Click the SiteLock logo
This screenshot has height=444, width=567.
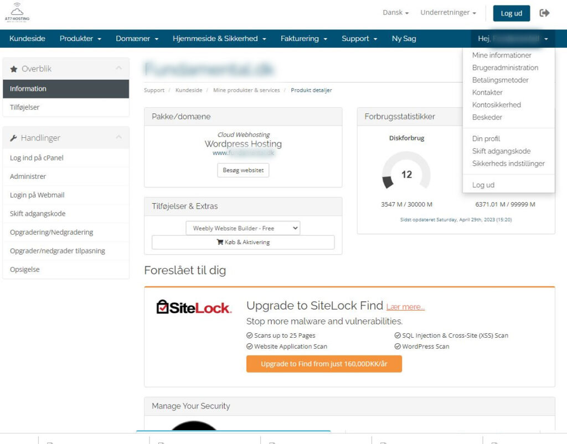coord(194,307)
